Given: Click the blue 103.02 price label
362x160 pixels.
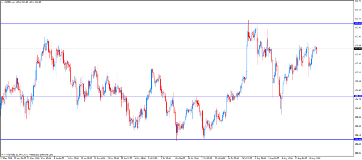Looking at the screenshot, I should 358,23.
